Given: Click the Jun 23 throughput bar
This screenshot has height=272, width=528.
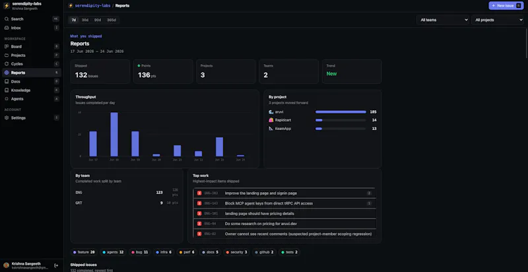Looking at the screenshot, I should coord(219,147).
